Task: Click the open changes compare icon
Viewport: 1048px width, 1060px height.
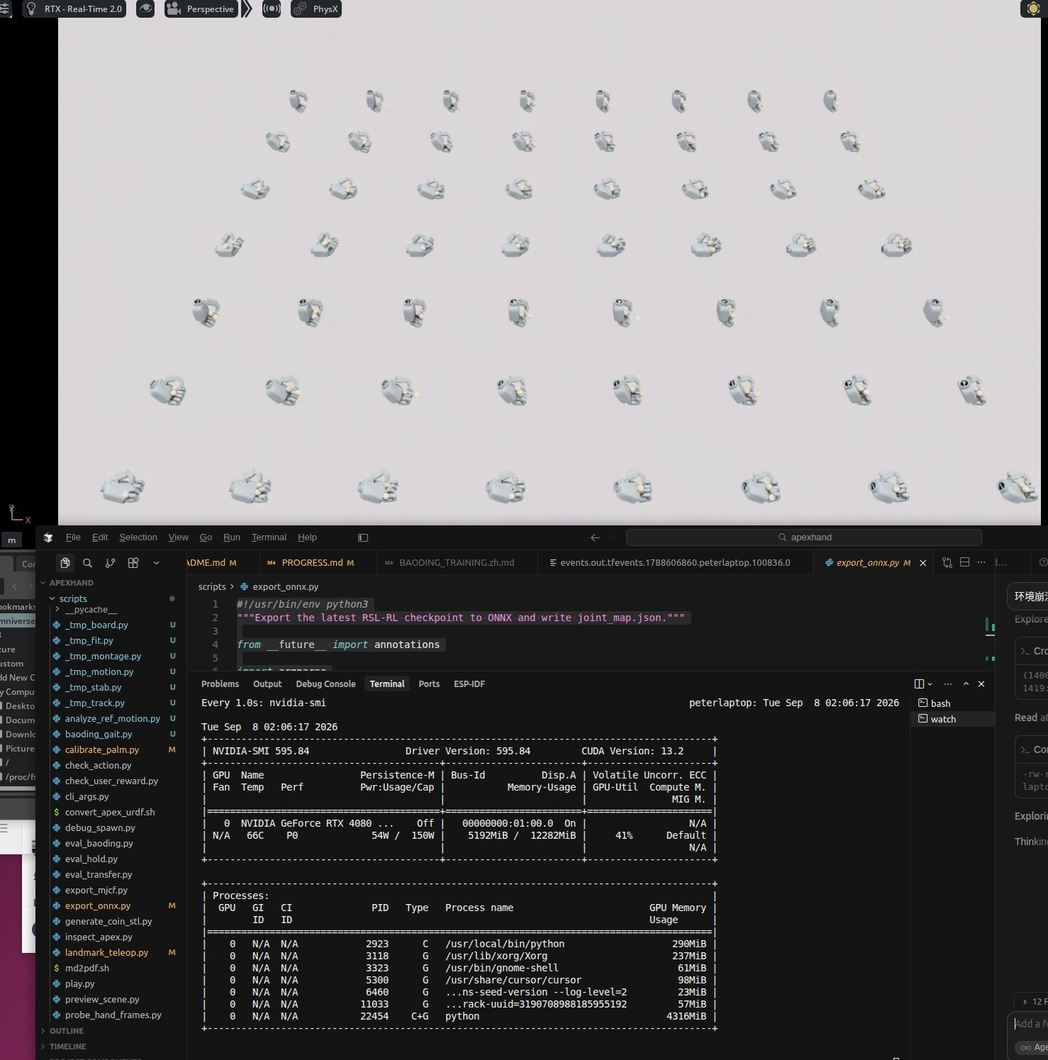Action: coord(947,563)
